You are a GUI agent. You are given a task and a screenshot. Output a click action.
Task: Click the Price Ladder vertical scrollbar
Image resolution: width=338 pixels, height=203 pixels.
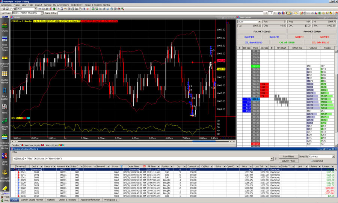(336, 98)
